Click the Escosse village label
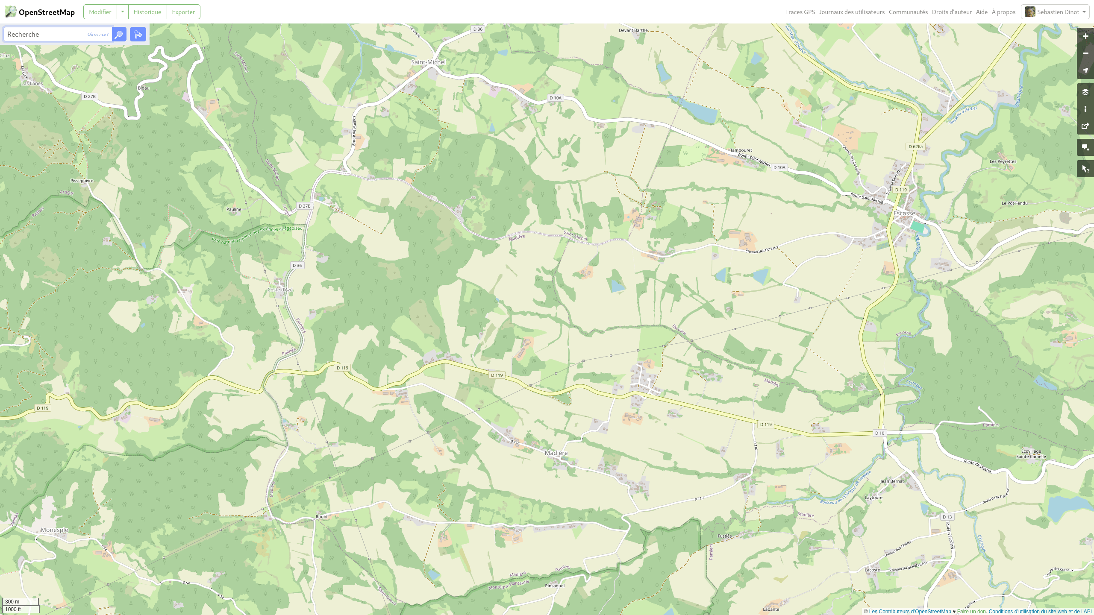The width and height of the screenshot is (1094, 615). pyautogui.click(x=904, y=213)
